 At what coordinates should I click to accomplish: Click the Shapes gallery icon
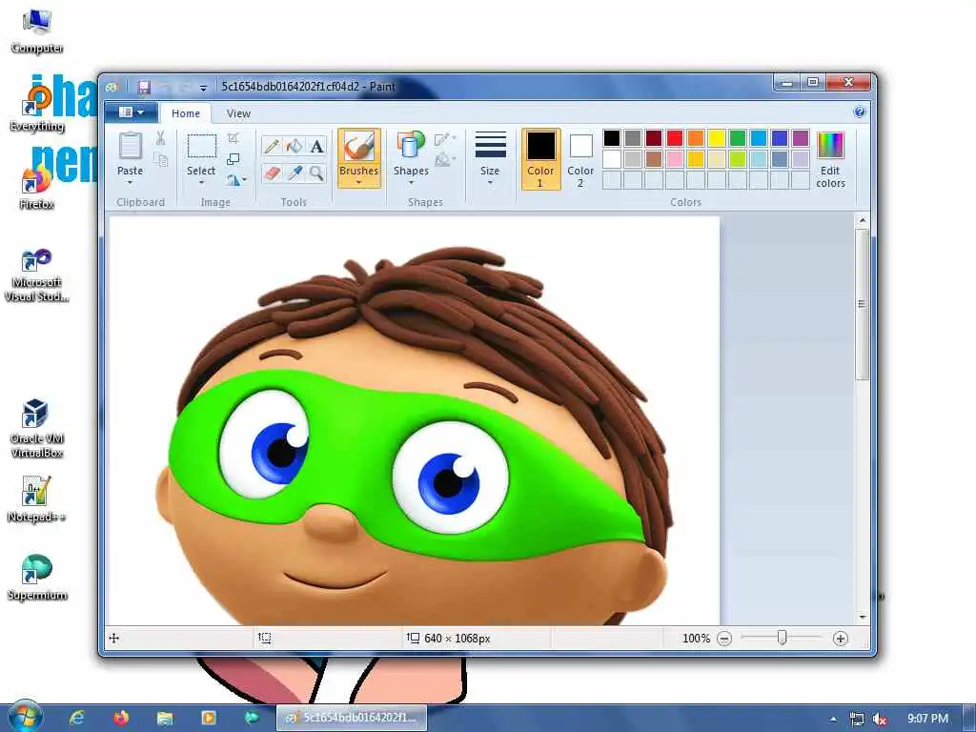411,145
